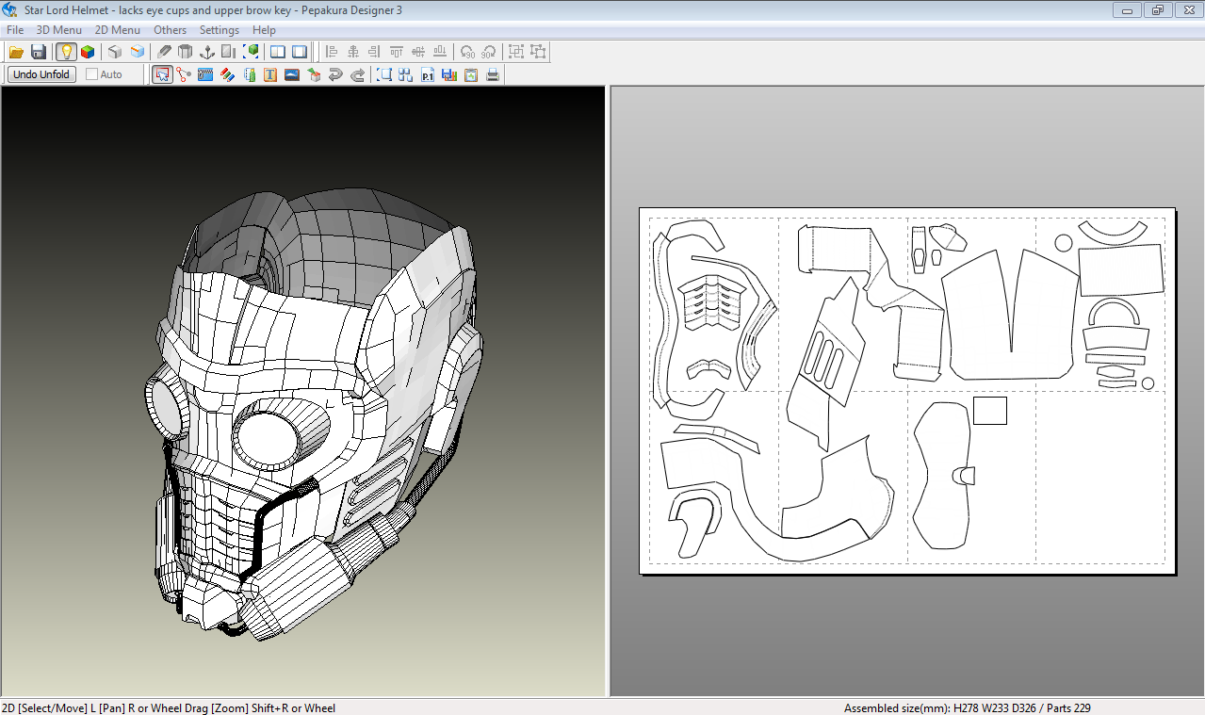Click the arrange parts squares icon
Screen dimensions: 1205x715
click(x=406, y=74)
